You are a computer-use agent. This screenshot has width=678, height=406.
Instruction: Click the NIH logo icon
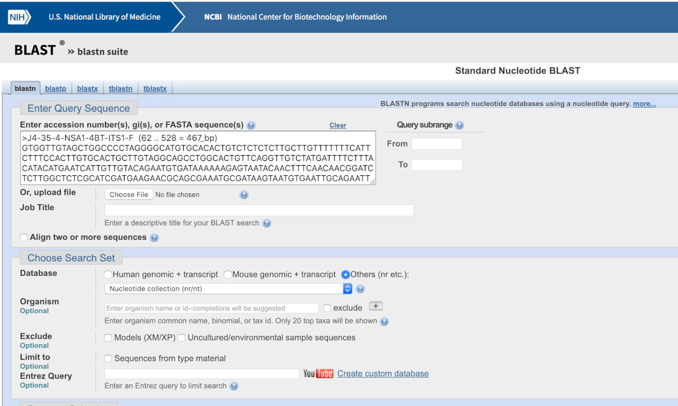pyautogui.click(x=20, y=17)
